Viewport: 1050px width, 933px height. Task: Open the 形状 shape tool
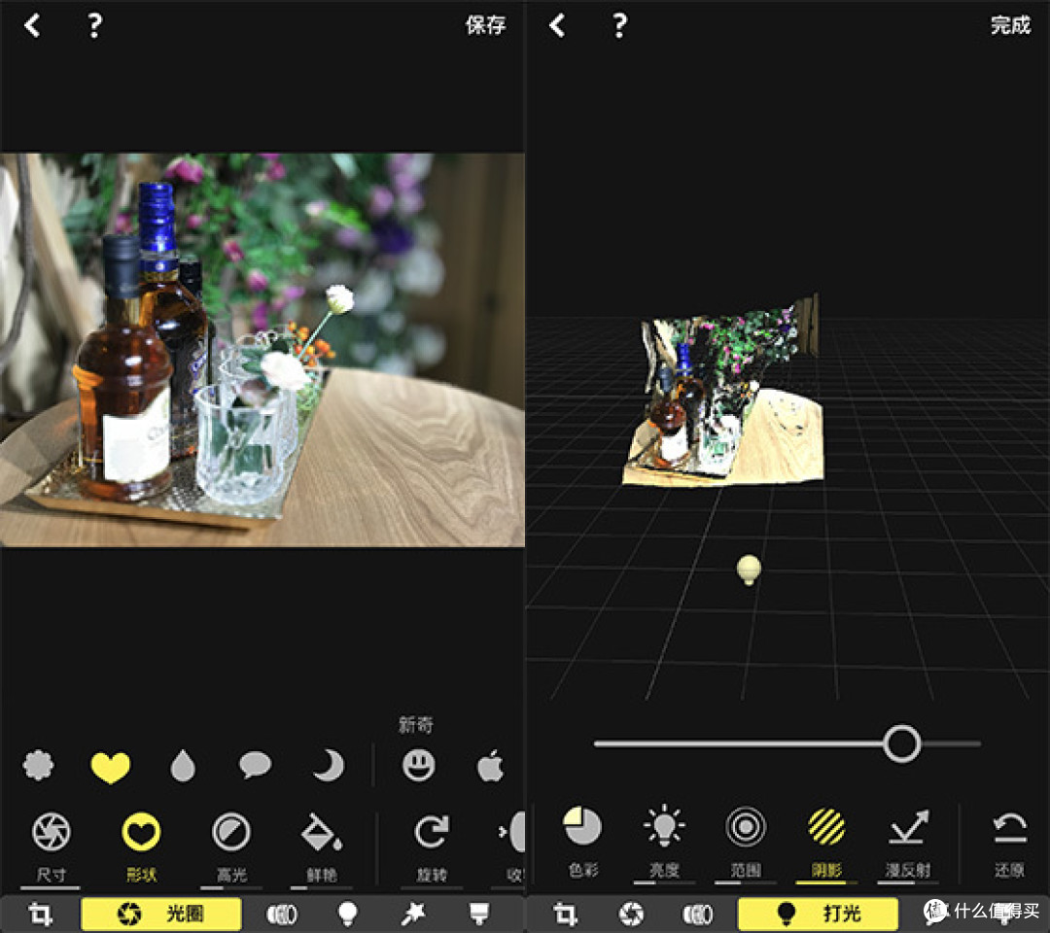141,847
